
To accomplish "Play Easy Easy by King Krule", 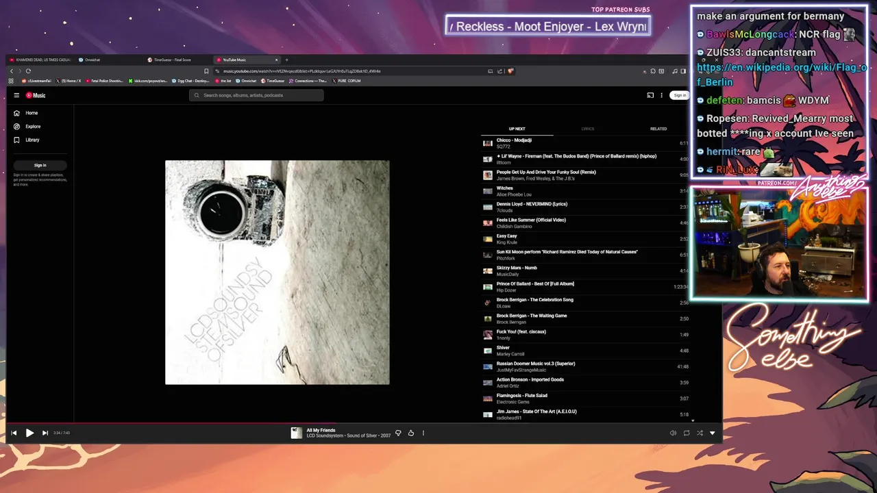I will (586, 239).
